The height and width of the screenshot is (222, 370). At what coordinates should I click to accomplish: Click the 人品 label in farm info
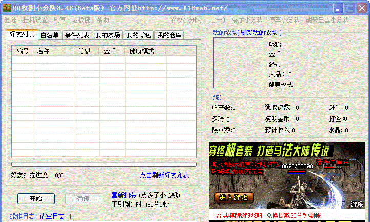pyautogui.click(x=280, y=74)
